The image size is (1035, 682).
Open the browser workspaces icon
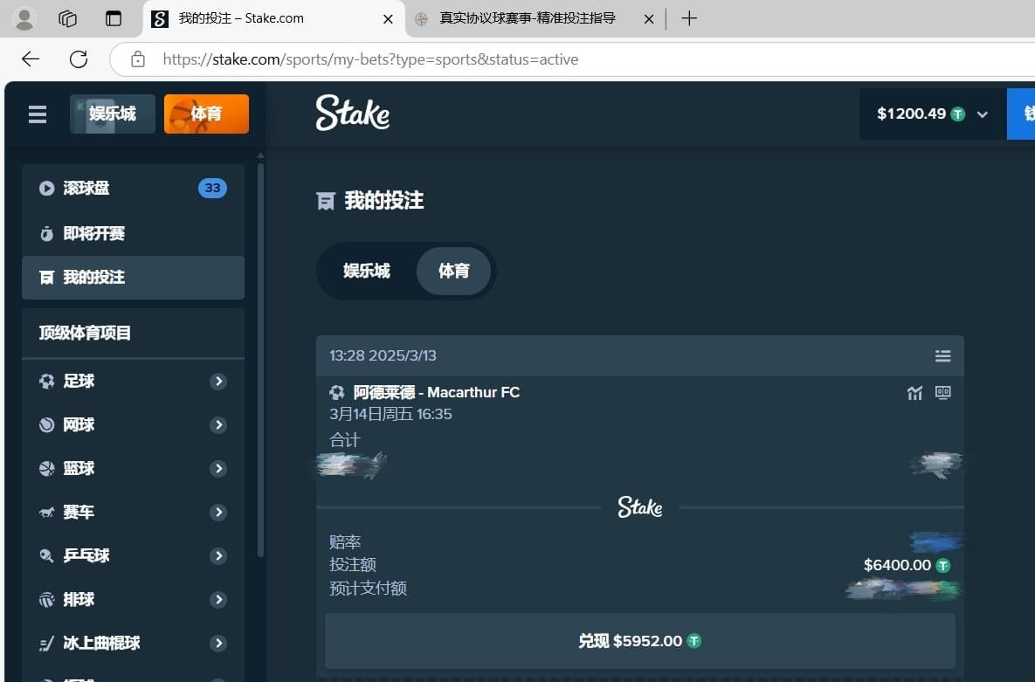(68, 18)
